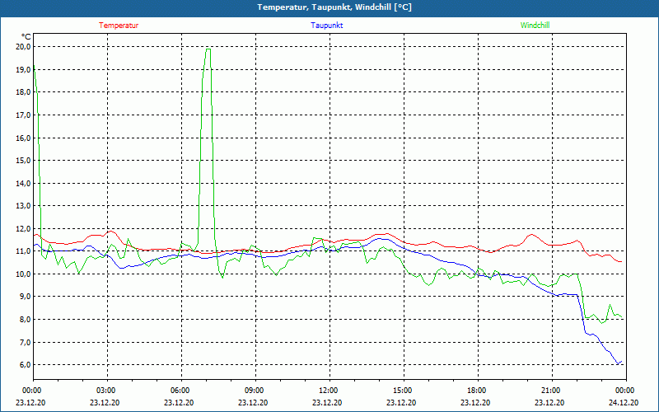Click the 12,0 y-axis label
The height and width of the screenshot is (412, 659).
[x=23, y=228]
